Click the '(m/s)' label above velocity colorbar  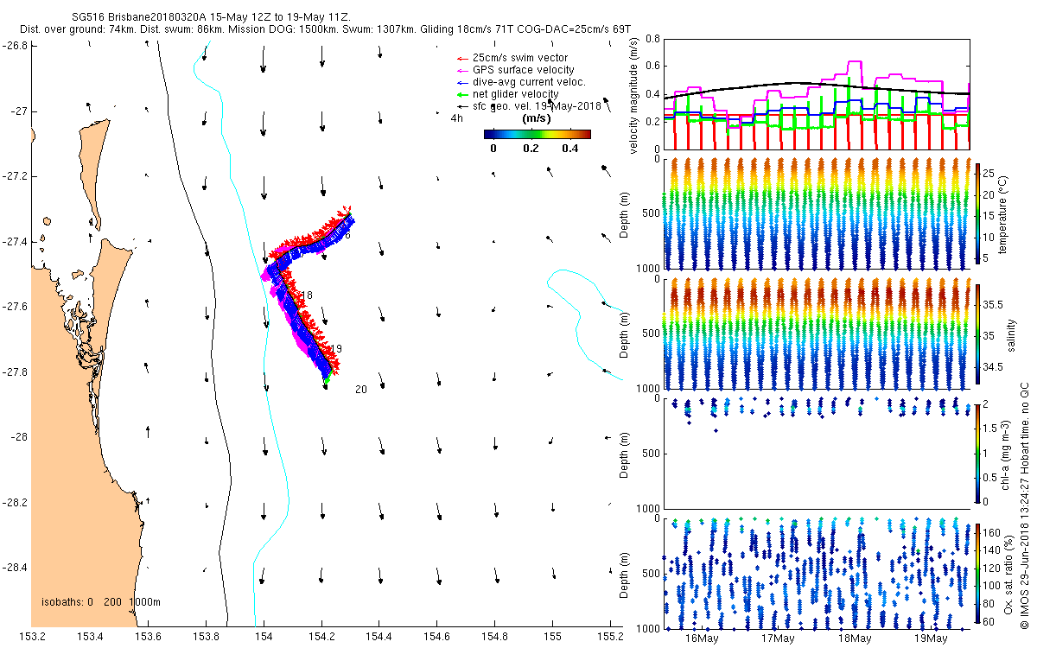tap(537, 118)
